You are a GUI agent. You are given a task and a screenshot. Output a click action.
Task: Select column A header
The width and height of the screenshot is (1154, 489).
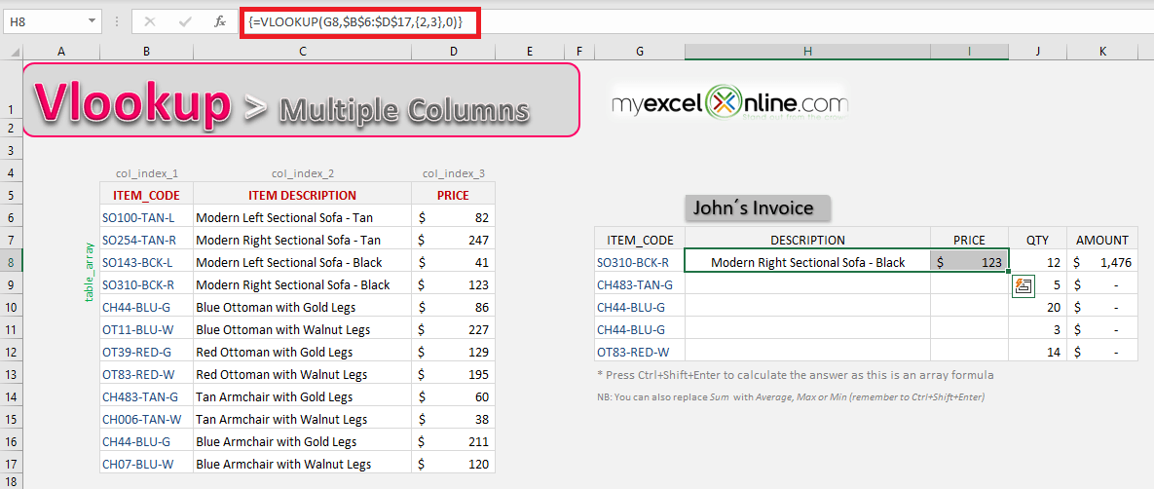coord(61,51)
